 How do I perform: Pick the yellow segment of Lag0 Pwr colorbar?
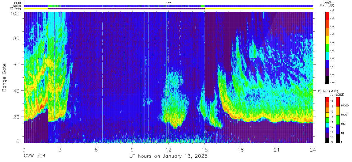(327, 39)
